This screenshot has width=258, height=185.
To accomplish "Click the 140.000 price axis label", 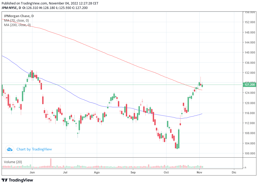I will pyautogui.click(x=250, y=52).
